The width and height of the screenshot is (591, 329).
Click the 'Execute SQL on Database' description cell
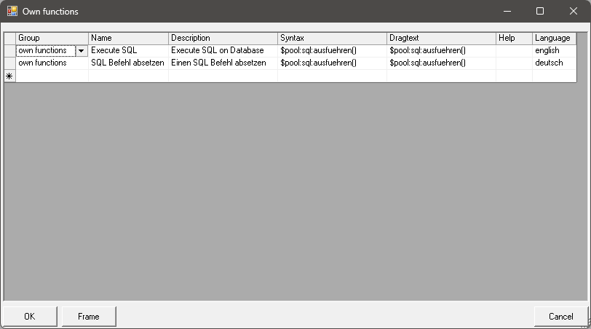click(223, 51)
